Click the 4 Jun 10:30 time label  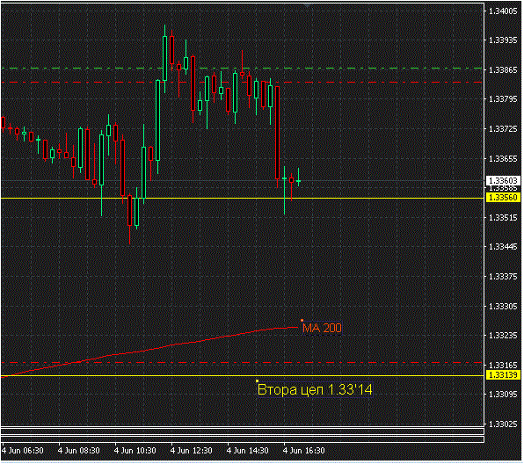pyautogui.click(x=135, y=451)
